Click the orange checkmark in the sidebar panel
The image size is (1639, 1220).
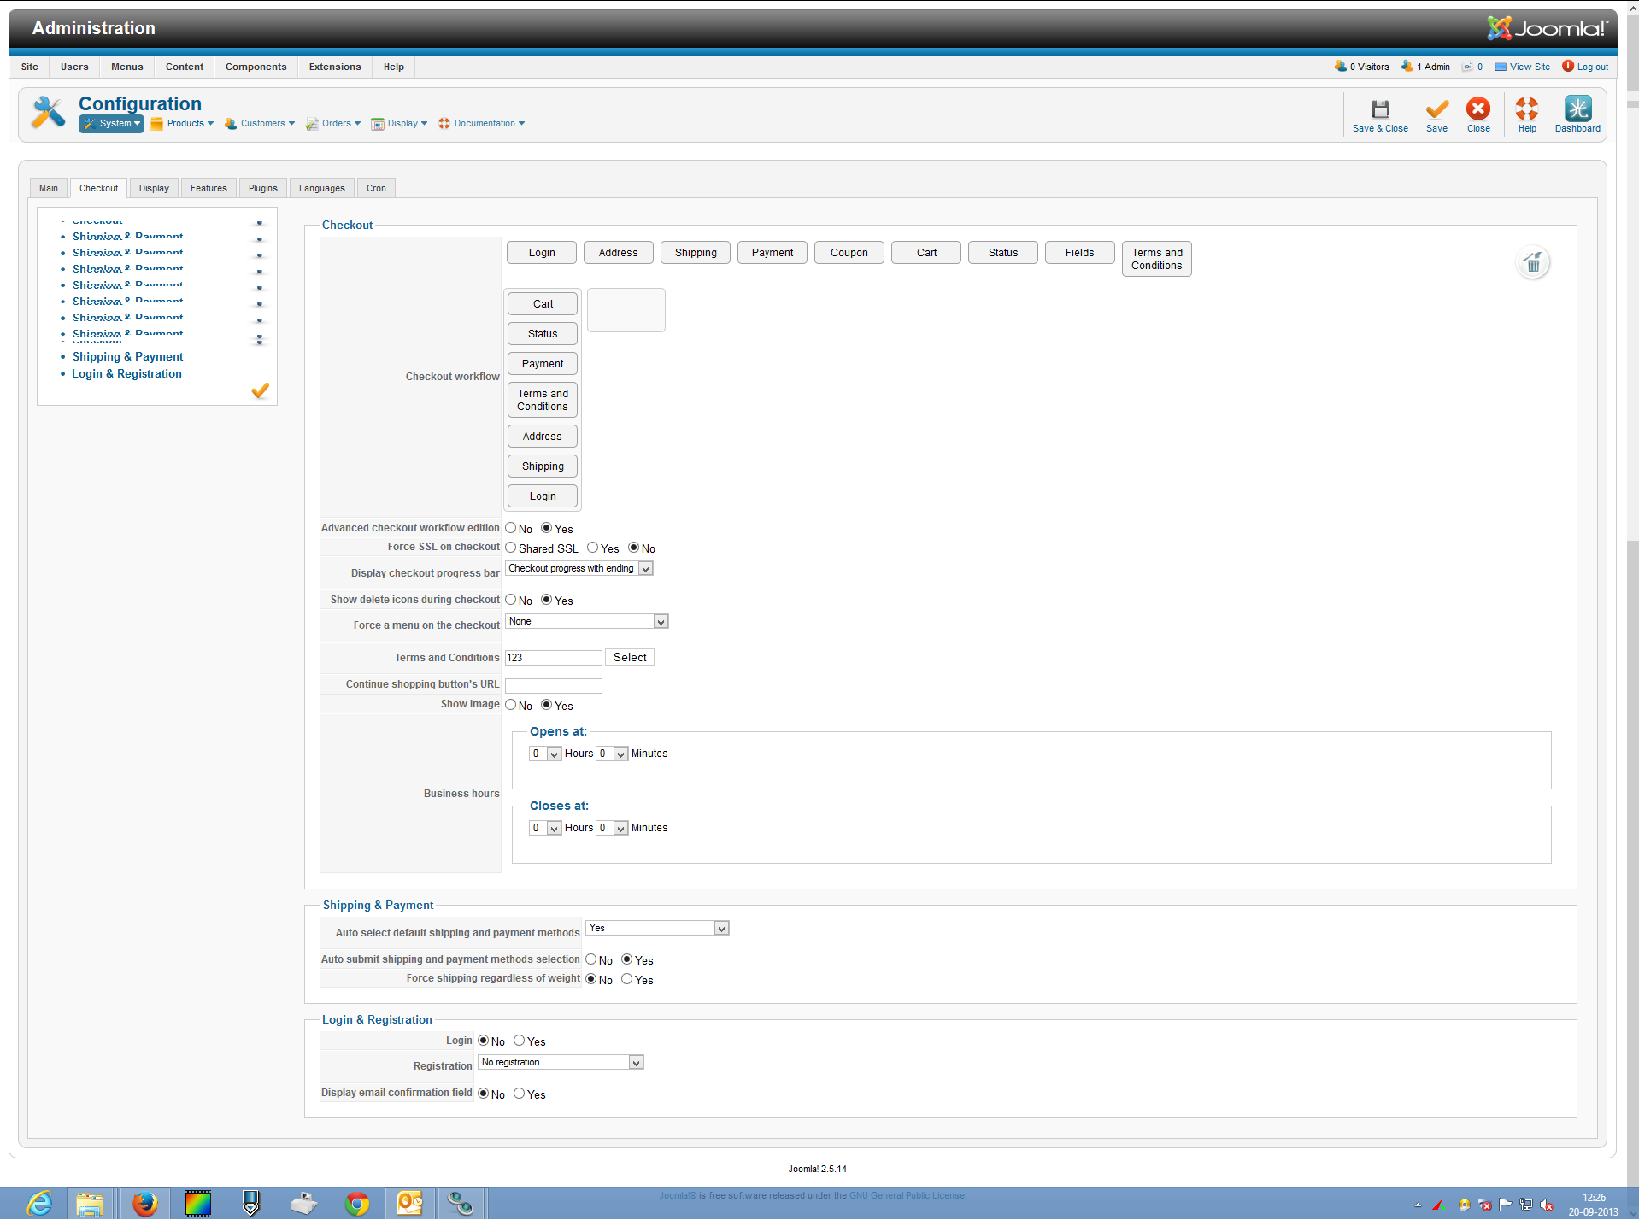click(x=260, y=390)
